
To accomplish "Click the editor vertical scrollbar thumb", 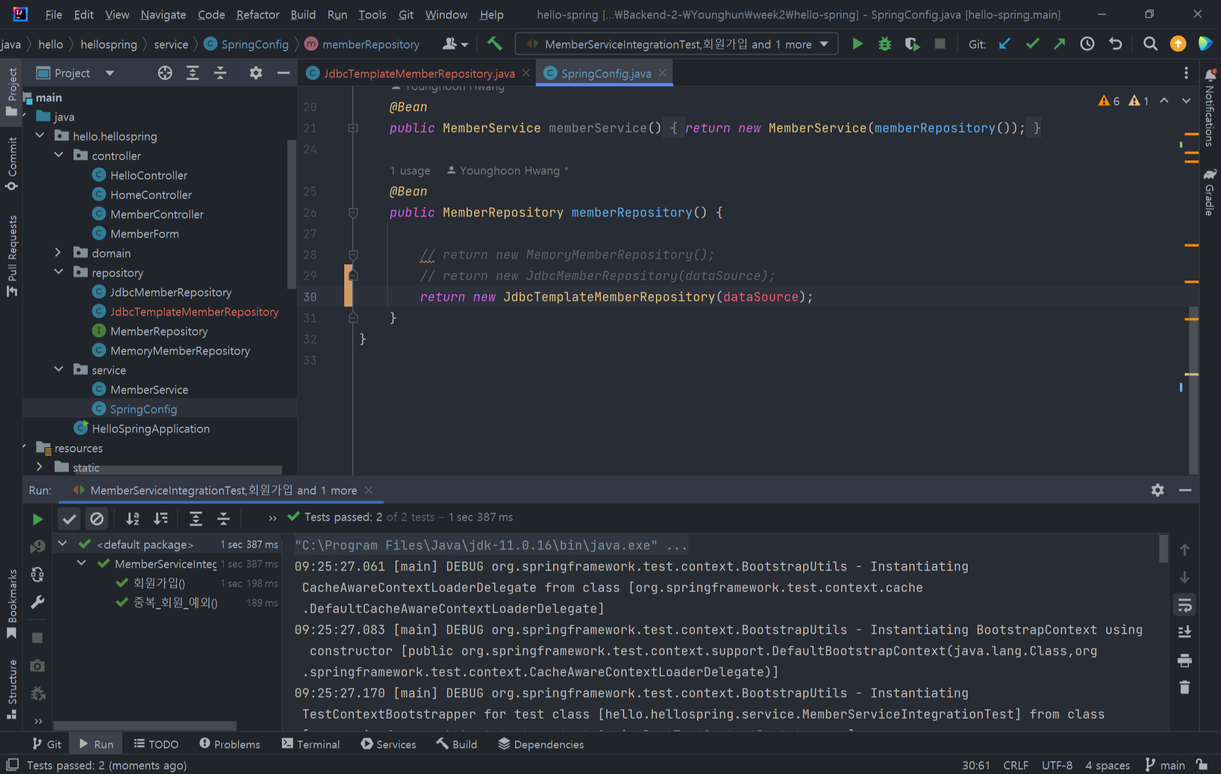I will tap(1193, 390).
